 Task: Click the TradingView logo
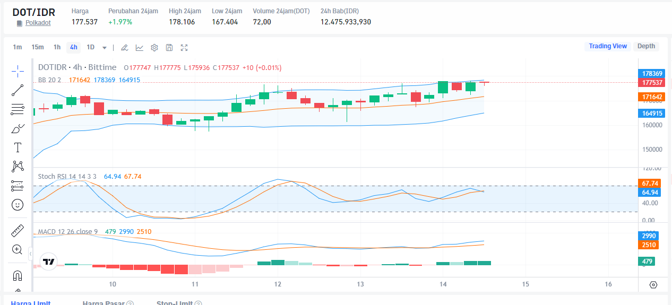point(49,262)
